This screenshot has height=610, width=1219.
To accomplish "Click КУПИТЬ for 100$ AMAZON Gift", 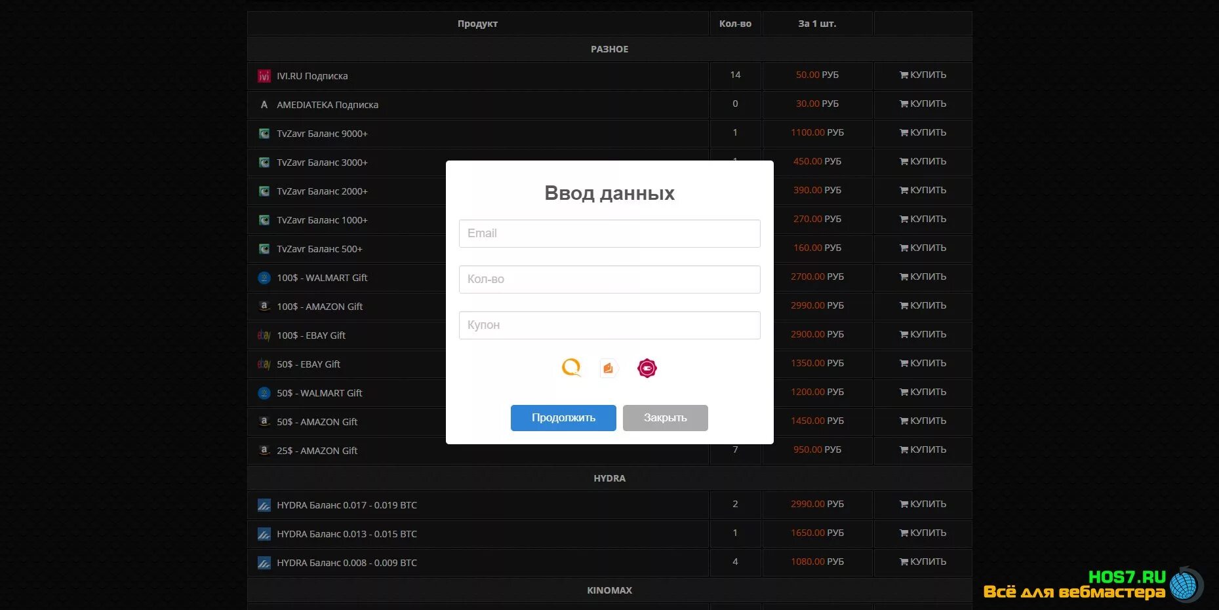I will 923,305.
